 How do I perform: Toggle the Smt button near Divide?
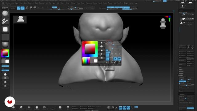[190, 108]
